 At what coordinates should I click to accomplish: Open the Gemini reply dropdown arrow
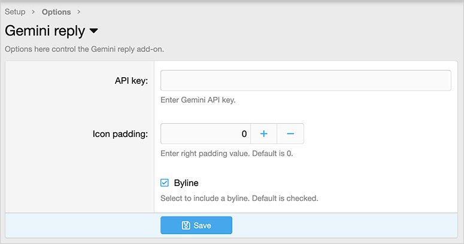pyautogui.click(x=93, y=30)
